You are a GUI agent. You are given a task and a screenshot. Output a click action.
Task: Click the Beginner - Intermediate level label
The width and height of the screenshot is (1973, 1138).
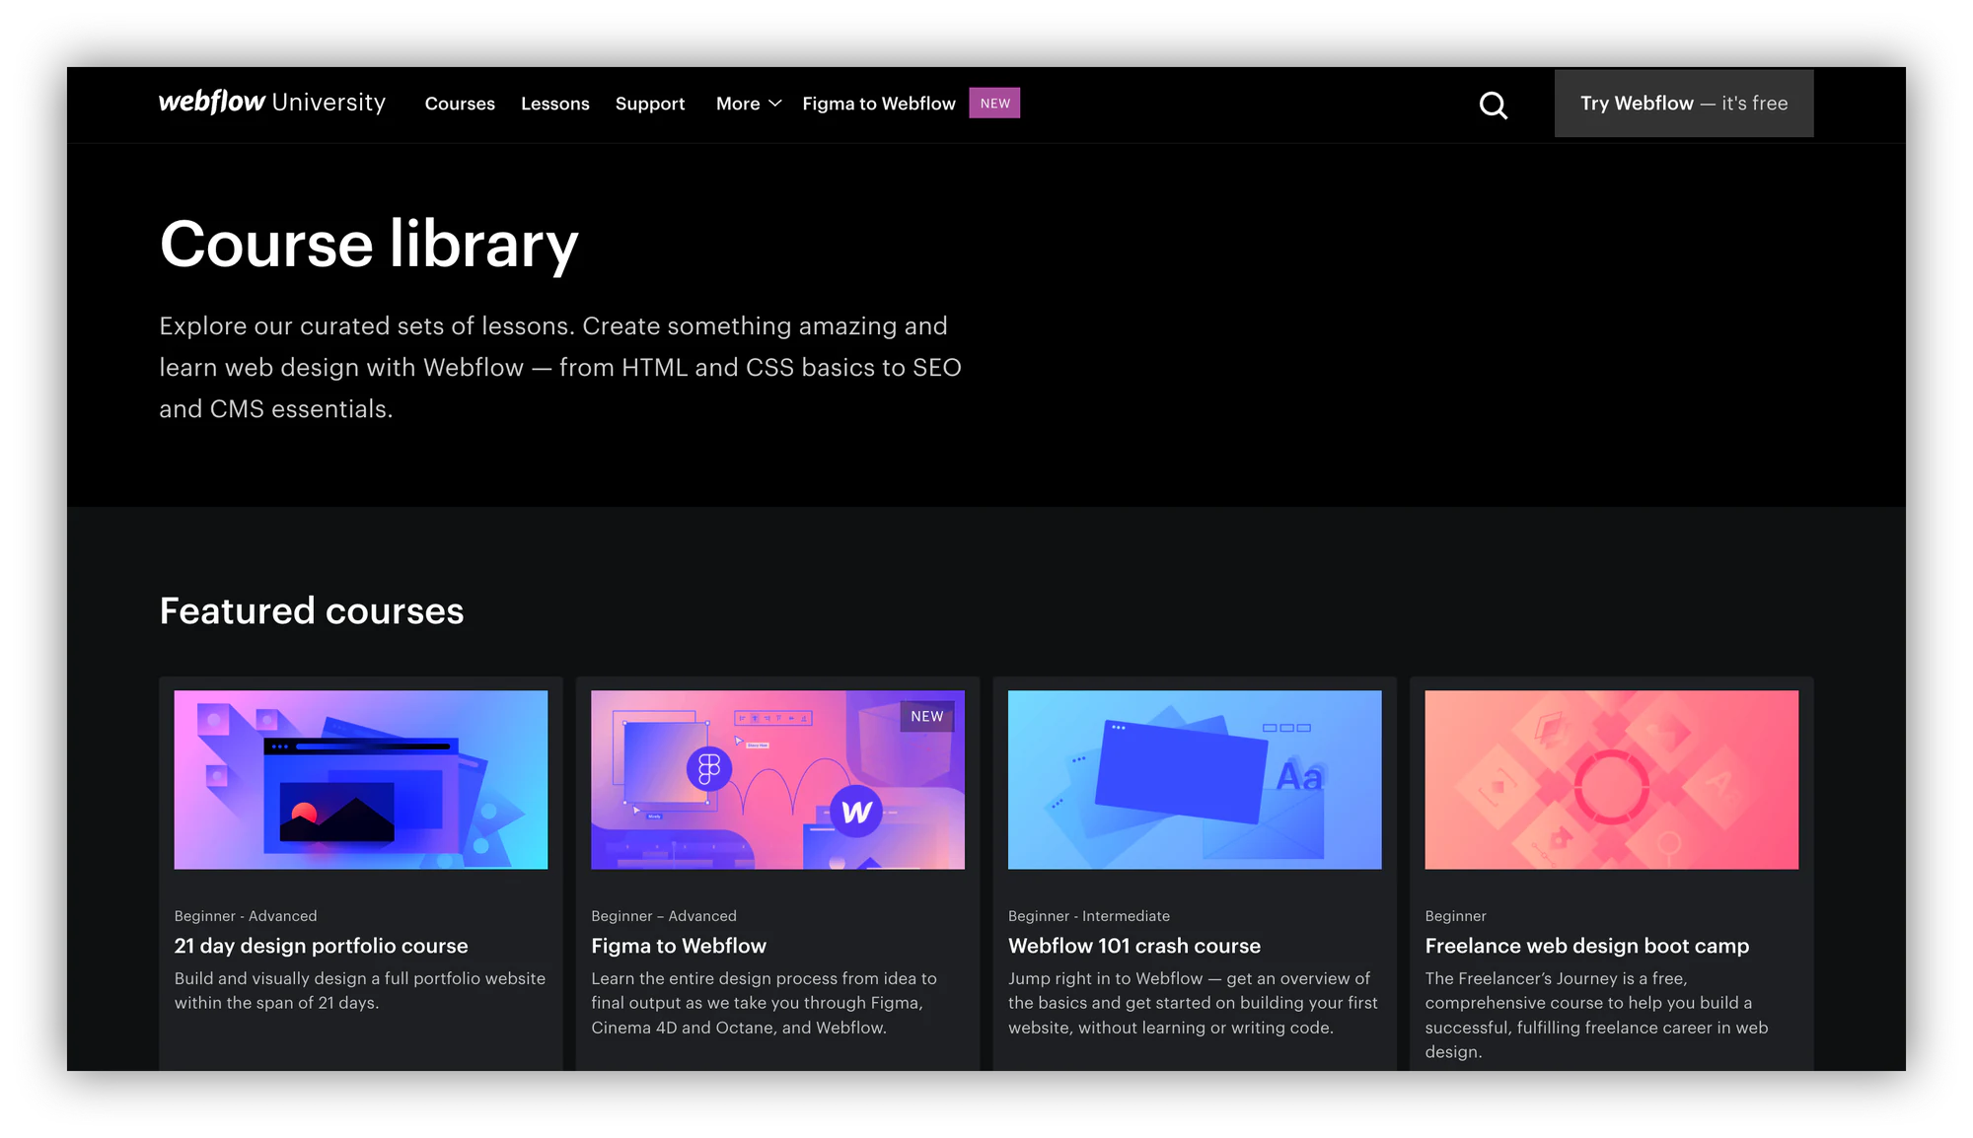pyautogui.click(x=1089, y=916)
